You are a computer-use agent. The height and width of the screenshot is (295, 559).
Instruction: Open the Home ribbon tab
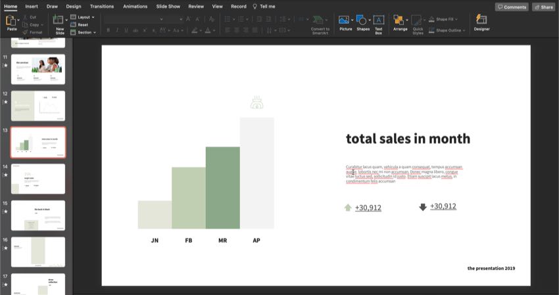(11, 7)
